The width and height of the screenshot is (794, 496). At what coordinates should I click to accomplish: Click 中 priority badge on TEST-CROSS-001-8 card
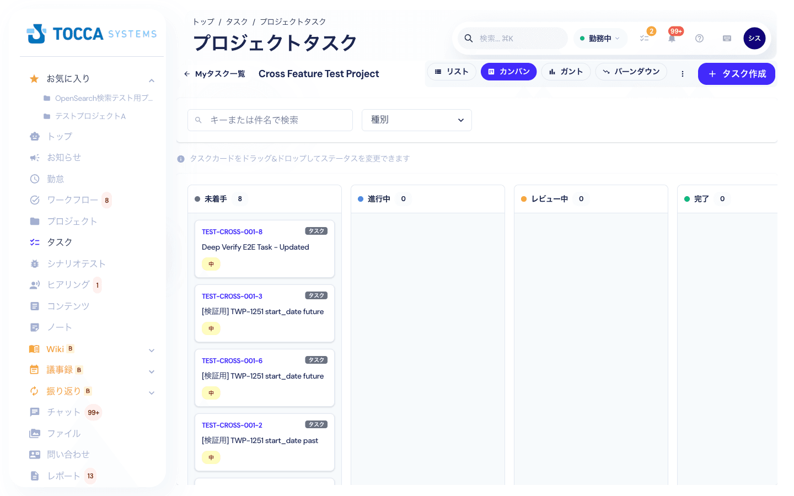point(211,264)
